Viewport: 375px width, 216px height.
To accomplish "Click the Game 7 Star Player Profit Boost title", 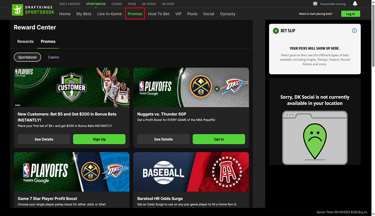I will [47, 198].
